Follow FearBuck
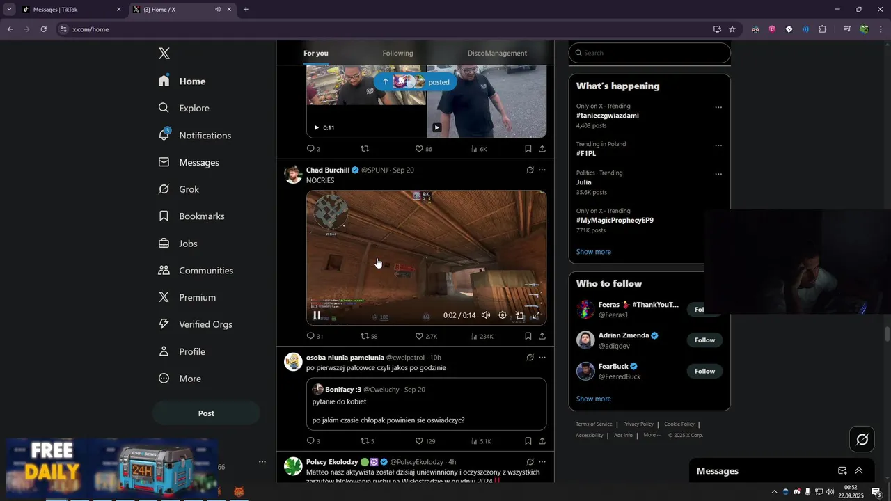The image size is (891, 501). [704, 371]
